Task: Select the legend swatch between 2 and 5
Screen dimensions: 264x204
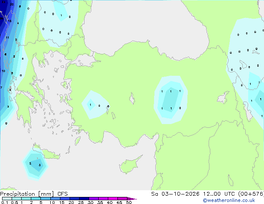Action: pyautogui.click(x=36, y=199)
